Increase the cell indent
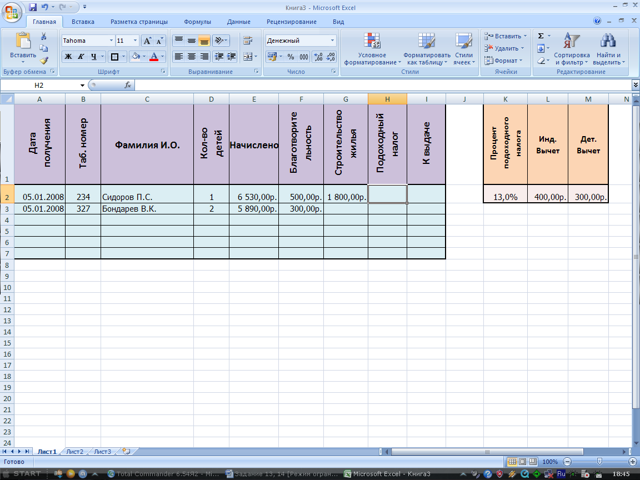This screenshot has height=480, width=640. click(x=232, y=57)
